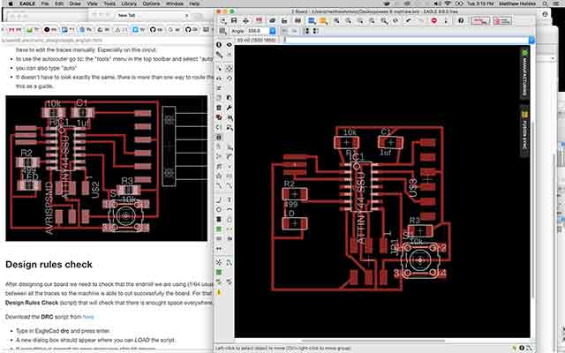This screenshot has height=353, width=565.
Task: Click the Make button in EAGLE toolbar
Action: point(481,21)
